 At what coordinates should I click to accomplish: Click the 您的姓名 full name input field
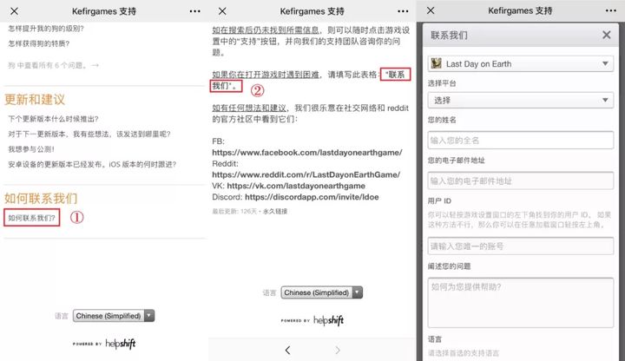[521, 141]
